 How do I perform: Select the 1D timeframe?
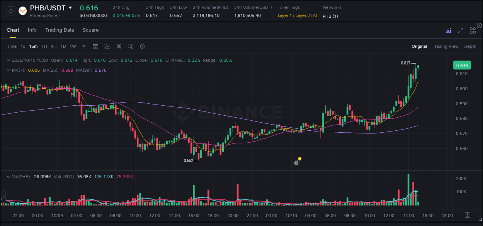point(63,46)
